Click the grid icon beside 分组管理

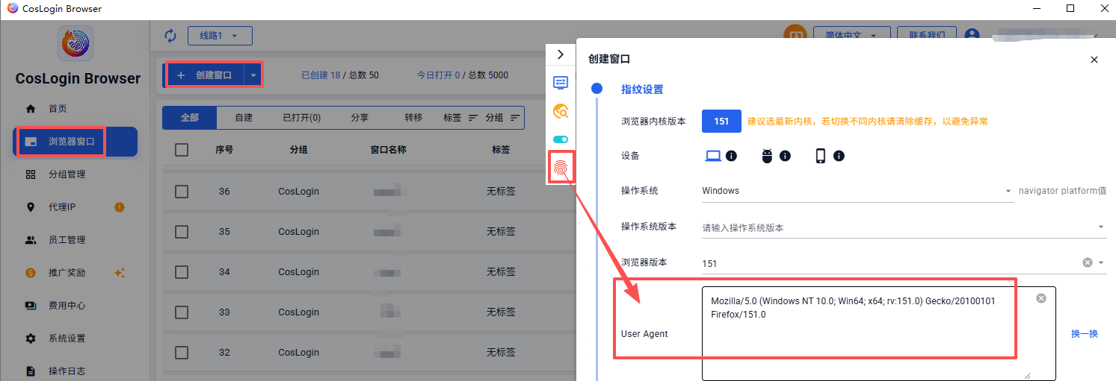31,174
